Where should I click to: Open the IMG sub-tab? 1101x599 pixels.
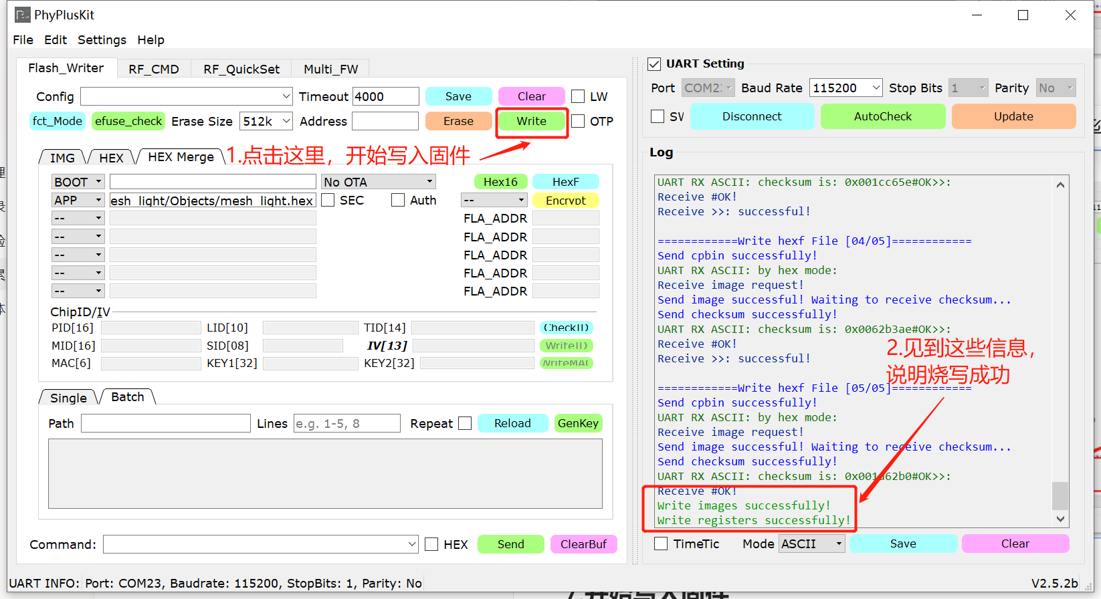point(62,158)
